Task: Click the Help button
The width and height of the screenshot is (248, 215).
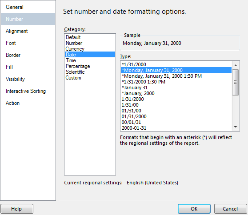Action: point(17,209)
